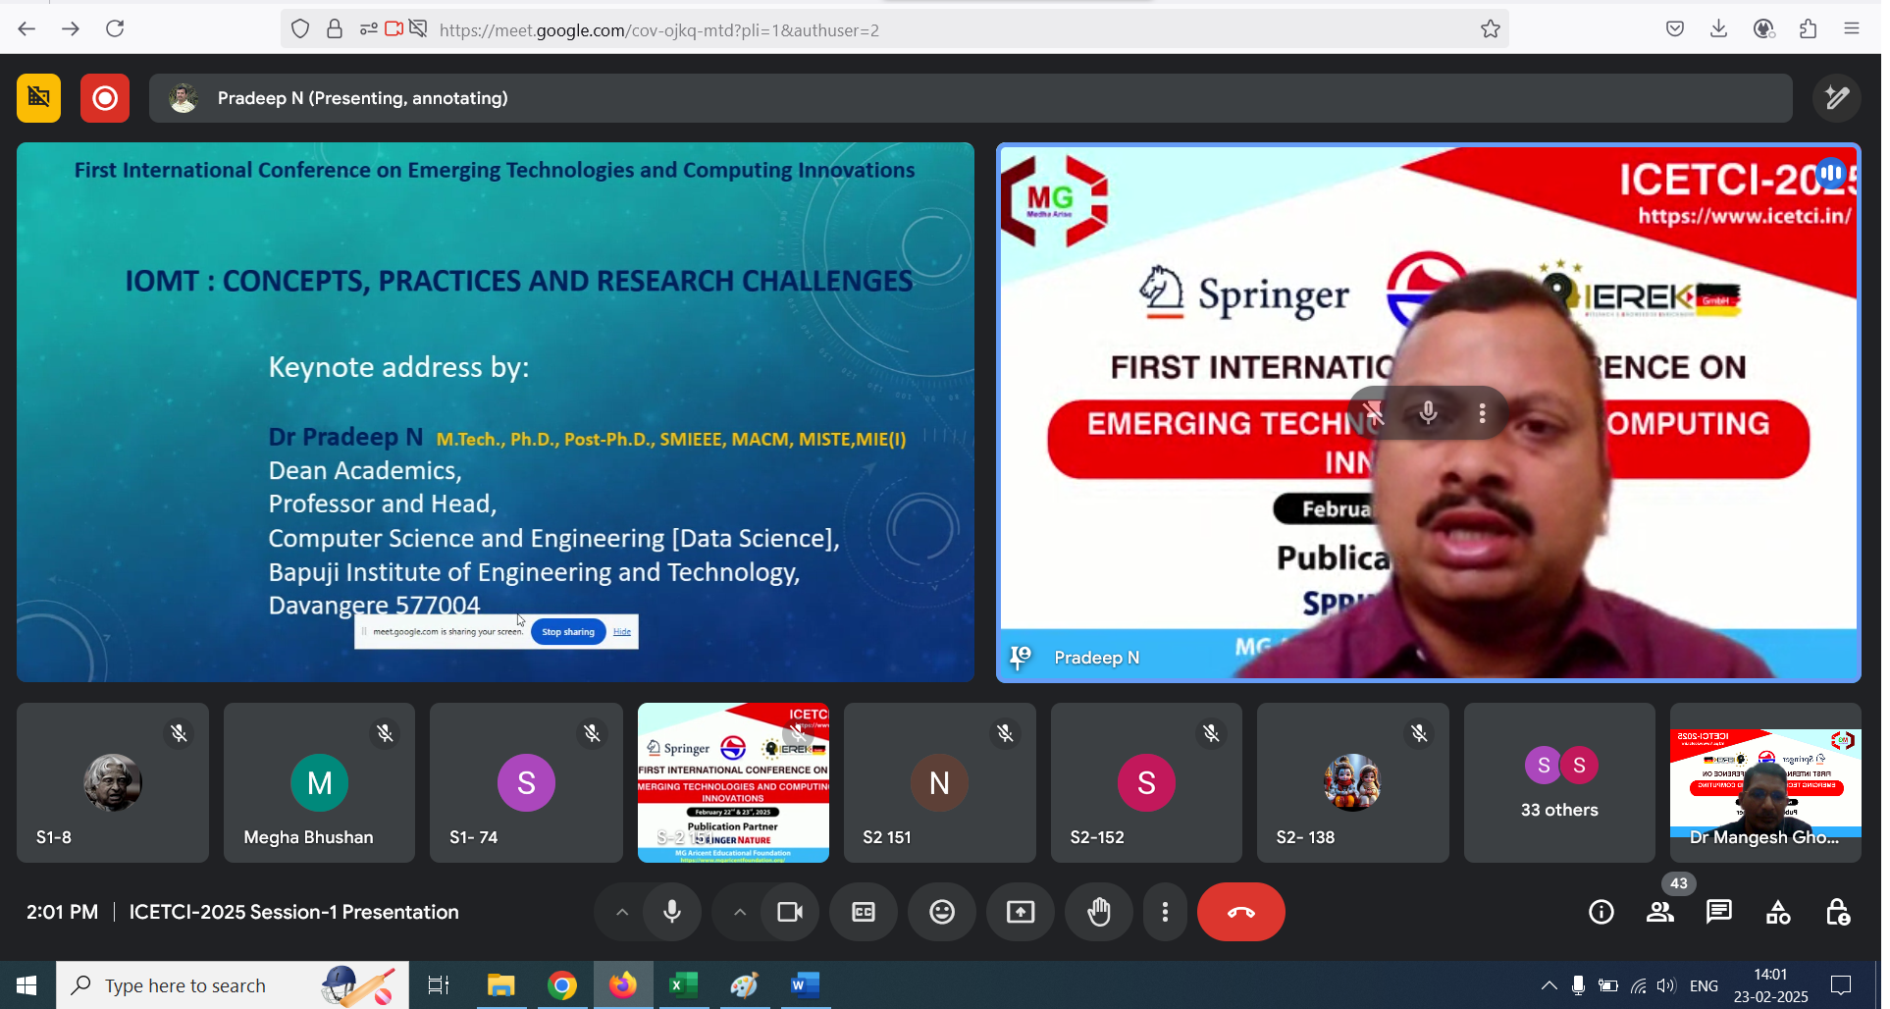Click the ICETCI-2025 Session-1 Presentation meeting title

point(293,912)
